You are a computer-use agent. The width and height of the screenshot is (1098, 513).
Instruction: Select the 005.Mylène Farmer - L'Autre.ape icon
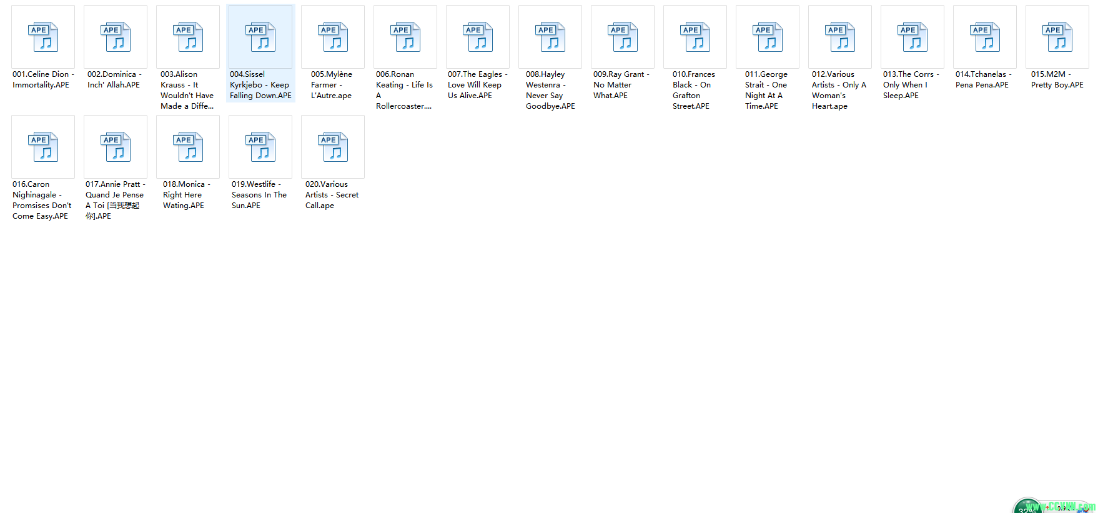point(333,37)
